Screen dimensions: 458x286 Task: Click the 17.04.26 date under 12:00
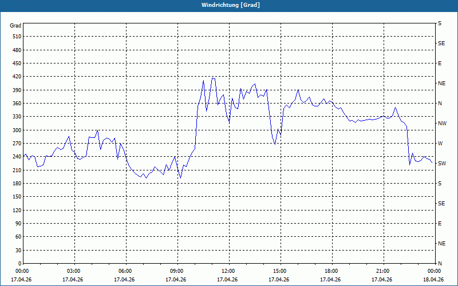[x=227, y=280]
